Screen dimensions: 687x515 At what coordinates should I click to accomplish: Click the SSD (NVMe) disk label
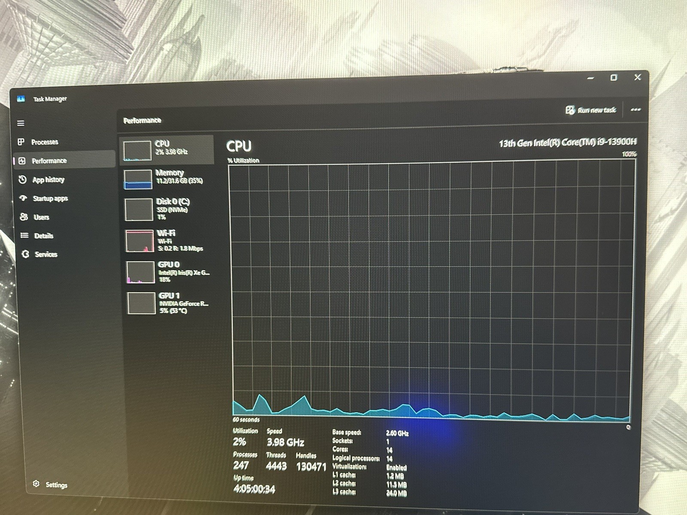click(172, 210)
